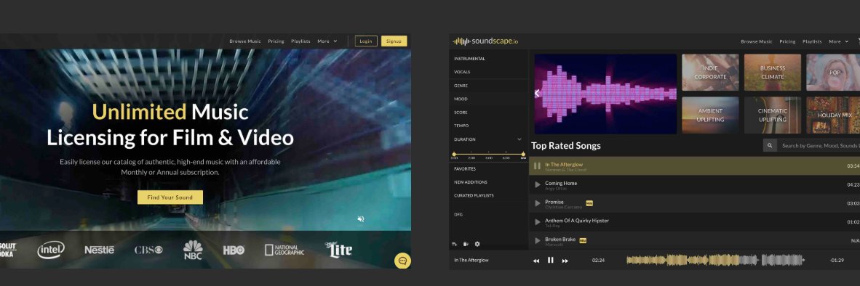The width and height of the screenshot is (860, 286).
Task: Click the add-folder icon in sidebar footer
Action: (466, 244)
